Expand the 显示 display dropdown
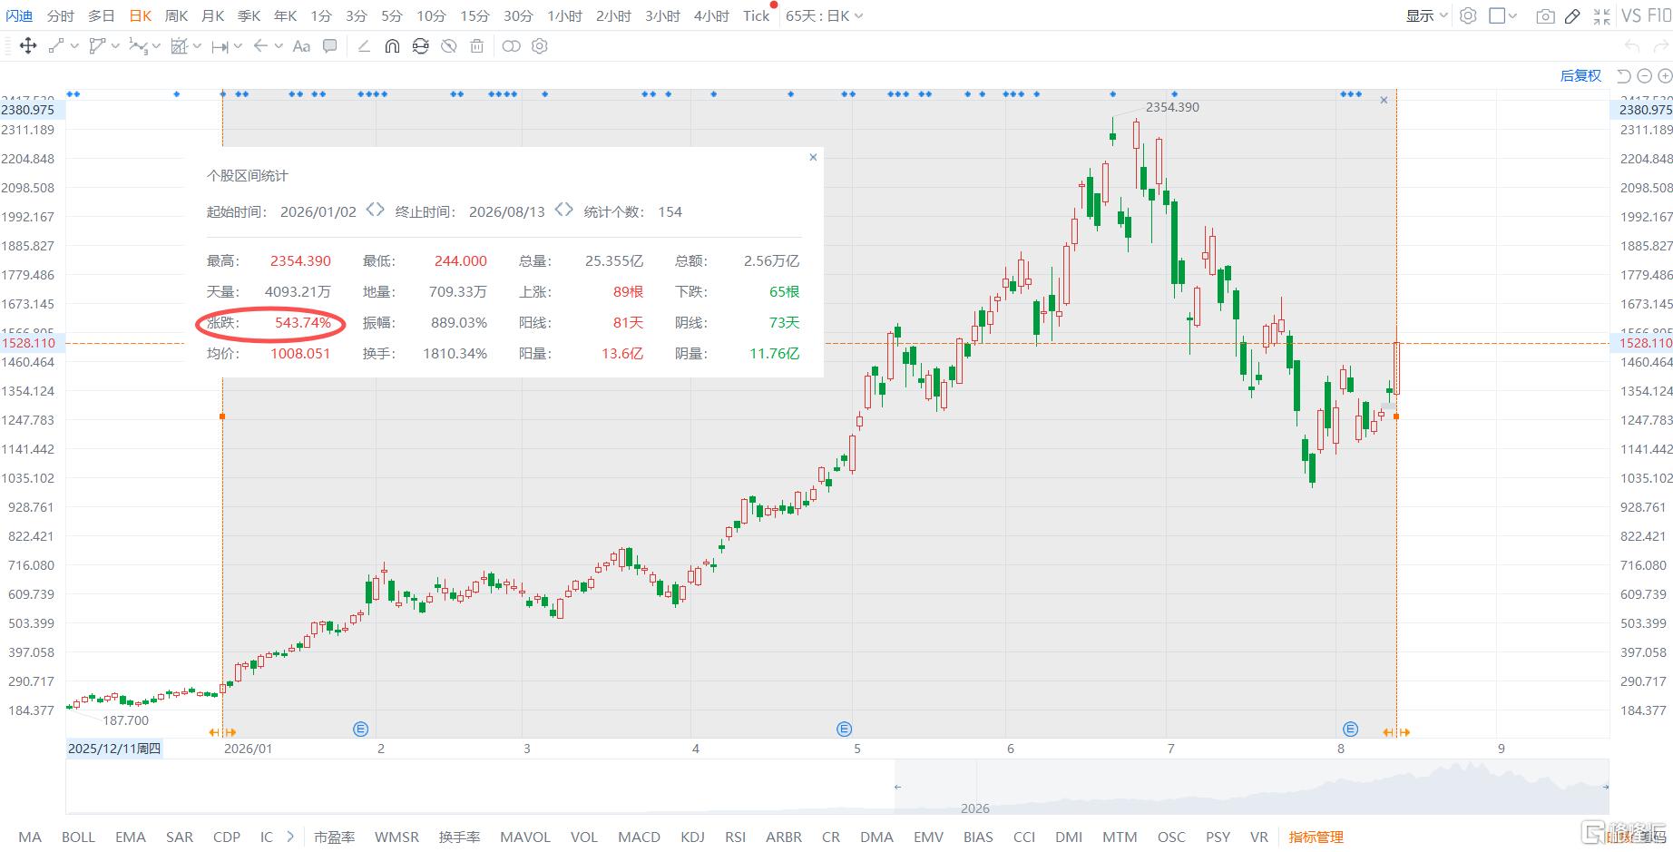The width and height of the screenshot is (1673, 852). (x=1426, y=16)
